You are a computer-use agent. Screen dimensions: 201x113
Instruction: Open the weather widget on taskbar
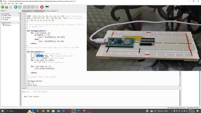pyautogui.click(x=159, y=111)
